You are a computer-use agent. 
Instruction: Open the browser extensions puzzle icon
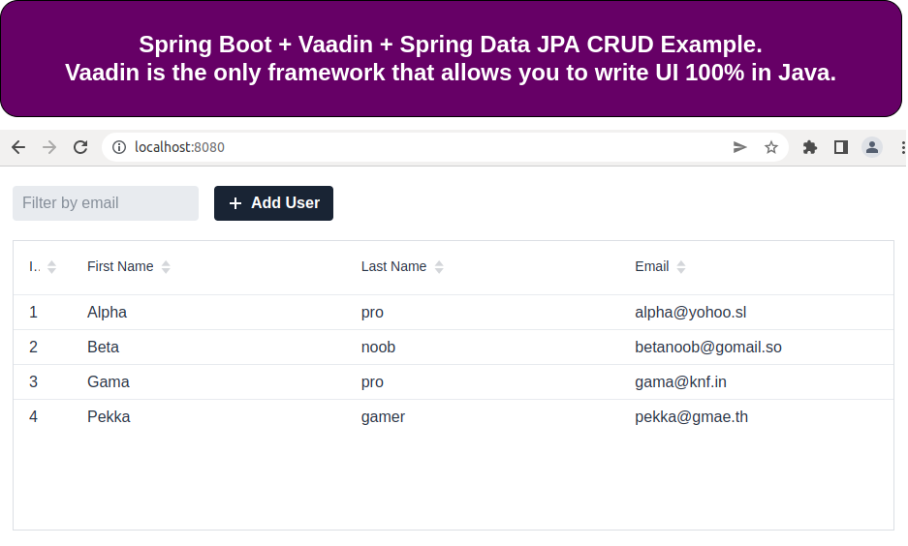click(x=810, y=147)
